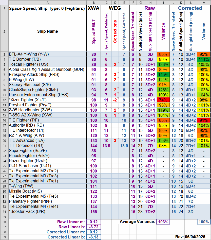The height and width of the screenshot is (240, 211).
Task: Select cell 'TIE Advanced (T/A)'
Action: point(48,141)
